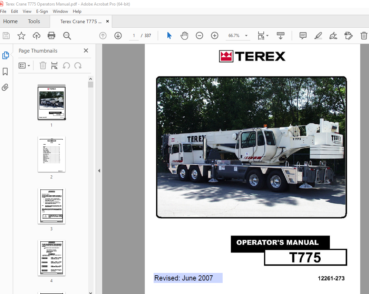Open the zoom level dropdown arrow

(246, 36)
